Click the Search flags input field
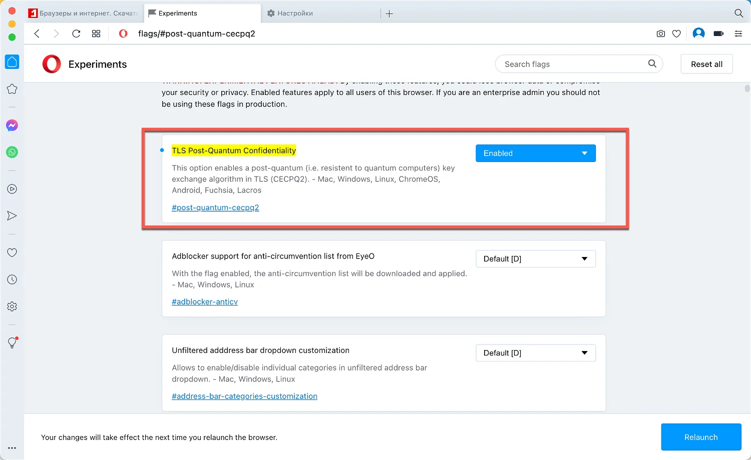The height and width of the screenshot is (460, 751). coord(571,64)
